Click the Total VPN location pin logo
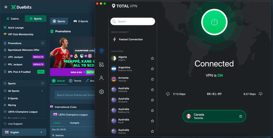The height and width of the screenshot is (138, 273). click(x=114, y=6)
